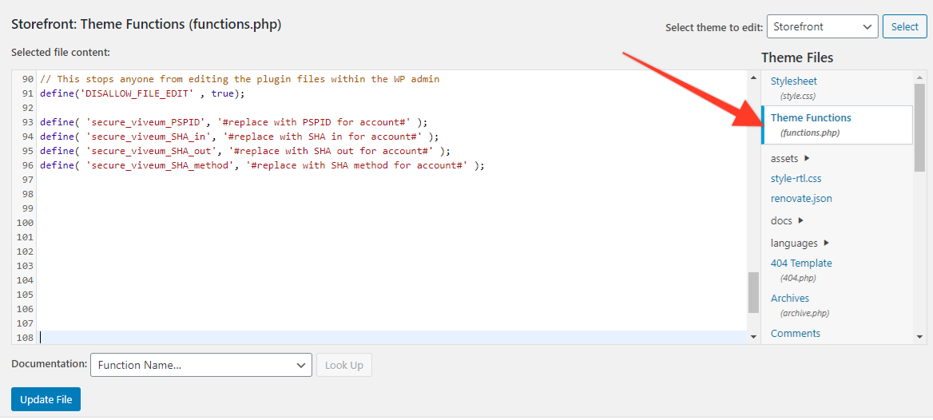Click line number 100 in the gutter
The image size is (933, 420).
[25, 223]
